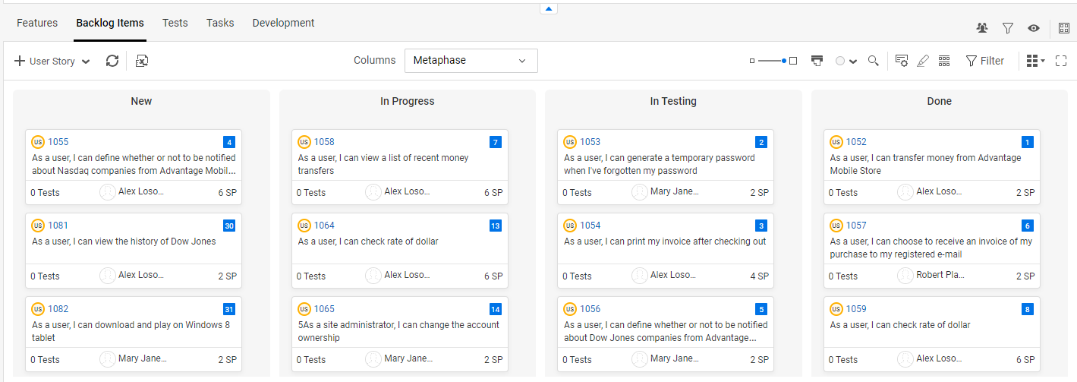Image resolution: width=1077 pixels, height=382 pixels.
Task: Toggle the four-square grid icon at top right
Action: click(x=1064, y=28)
